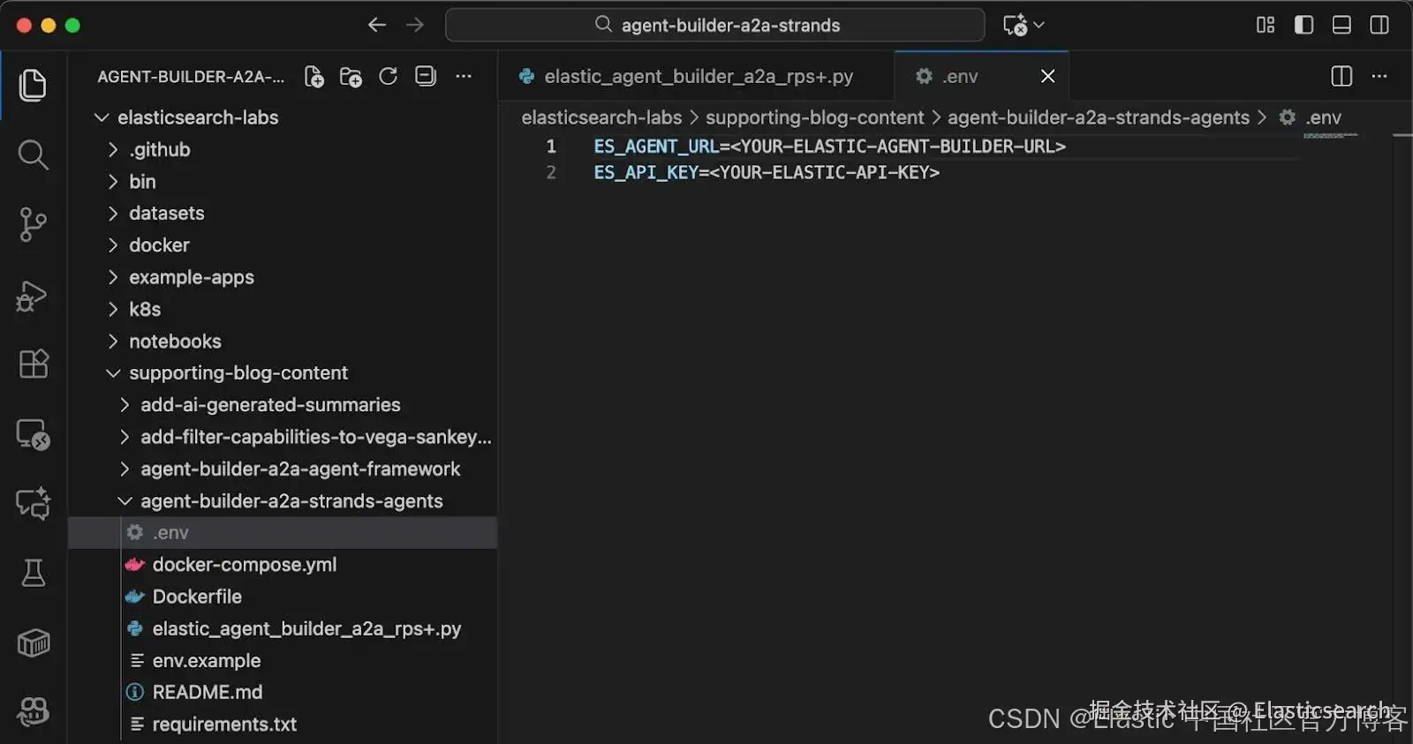The width and height of the screenshot is (1413, 744).
Task: Open the Extensions view
Action: (33, 364)
